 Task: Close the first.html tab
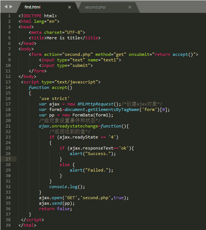pos(69,7)
